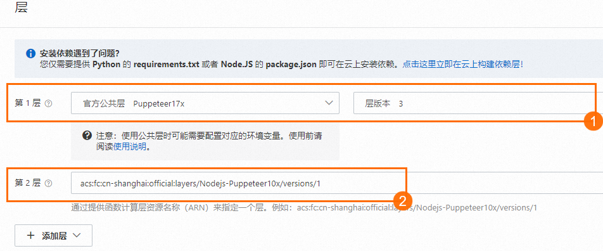Click the plus icon on 添加层
Screen dimensions: 603x251
tap(31, 236)
